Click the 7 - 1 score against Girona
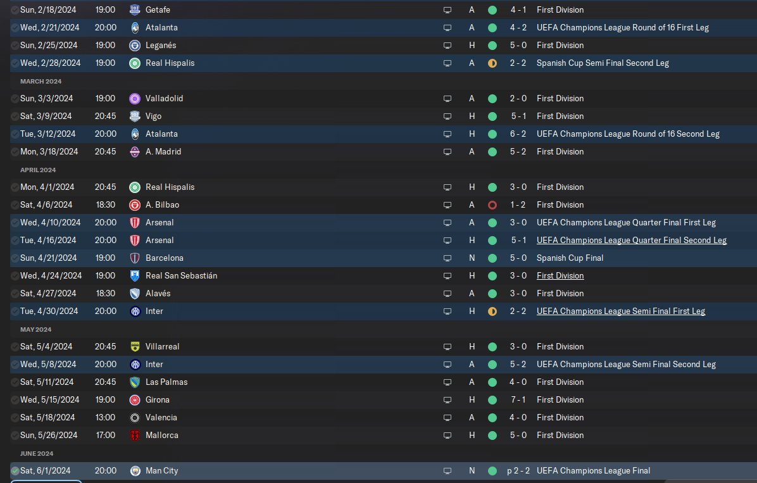 [x=518, y=400]
